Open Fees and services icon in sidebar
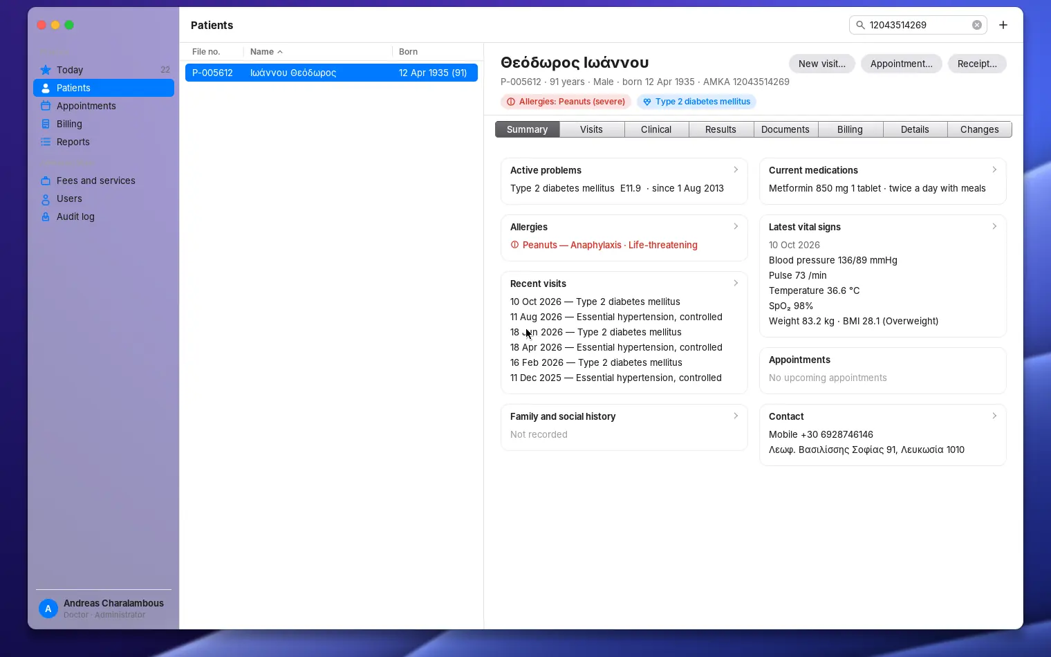 46,181
